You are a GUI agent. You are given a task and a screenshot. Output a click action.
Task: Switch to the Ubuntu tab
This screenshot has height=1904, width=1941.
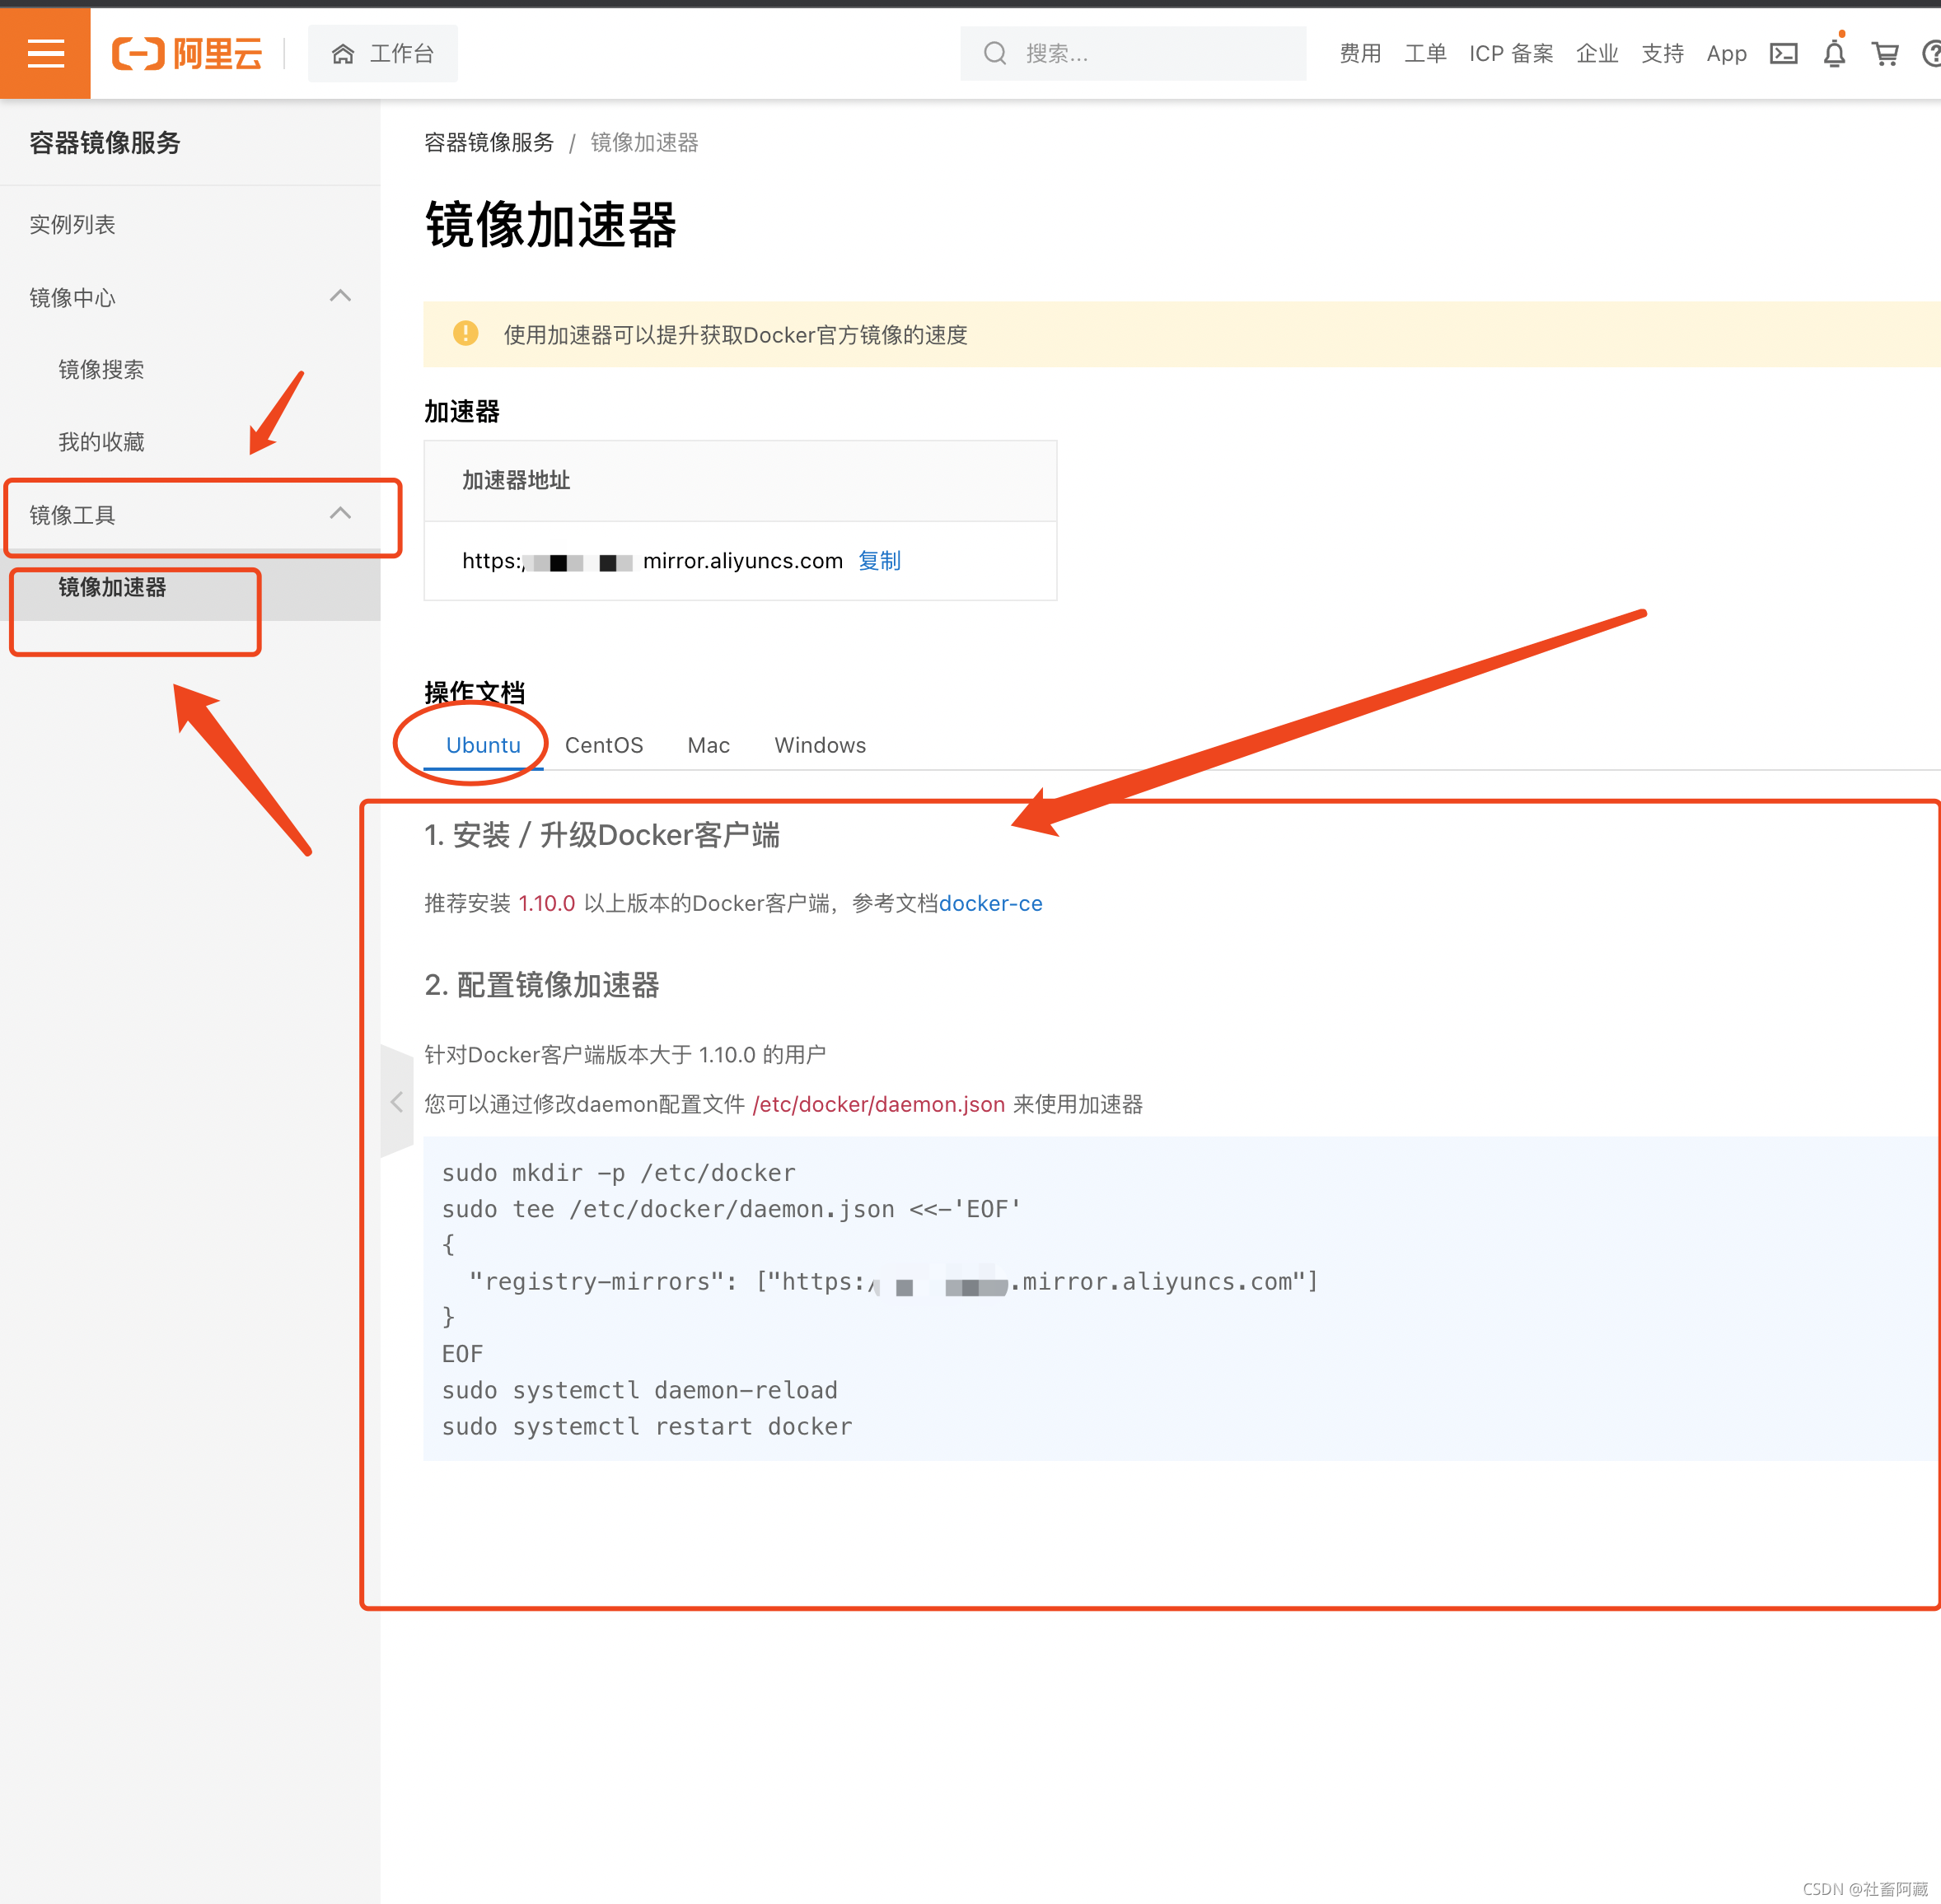coord(484,745)
